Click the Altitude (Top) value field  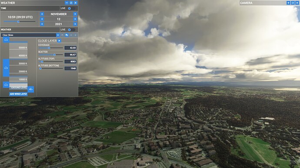point(70,62)
